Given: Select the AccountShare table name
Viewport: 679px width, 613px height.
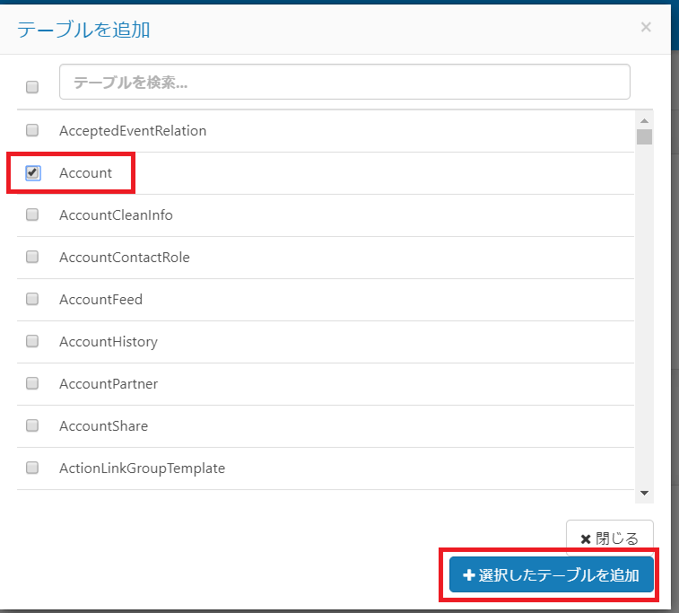Looking at the screenshot, I should tap(103, 425).
